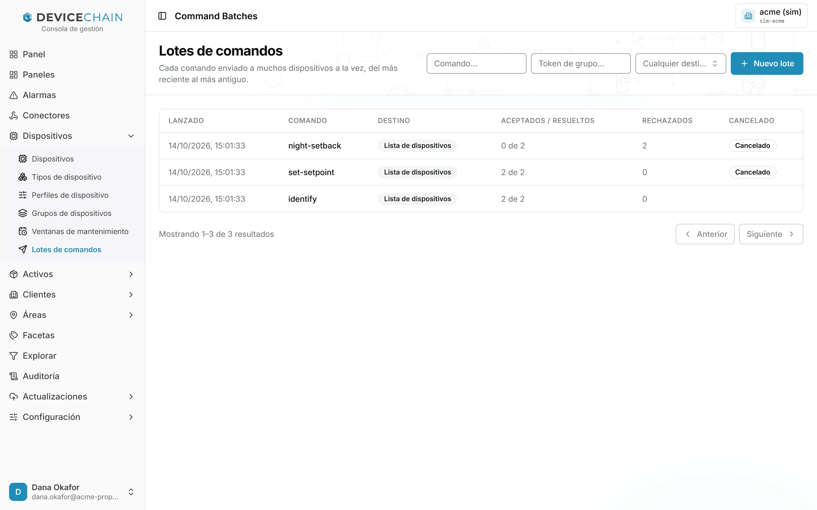This screenshot has width=817, height=510.
Task: Toggle the sidebar panel icon
Action: click(162, 16)
